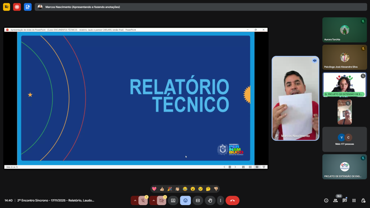Open meeting details info icon
Viewport: 370px width, 208px height.
(x=326, y=200)
